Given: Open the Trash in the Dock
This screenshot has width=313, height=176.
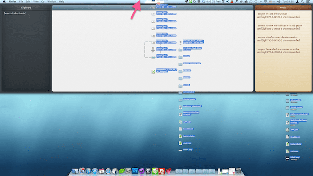Looking at the screenshot, I should [x=238, y=171].
